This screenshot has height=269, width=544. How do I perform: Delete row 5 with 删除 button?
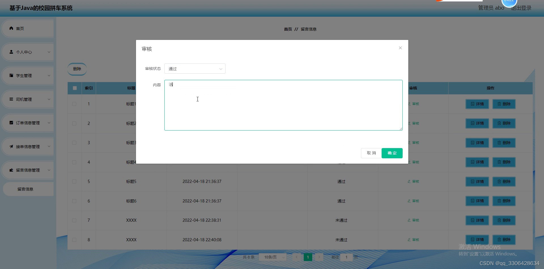[x=504, y=182]
